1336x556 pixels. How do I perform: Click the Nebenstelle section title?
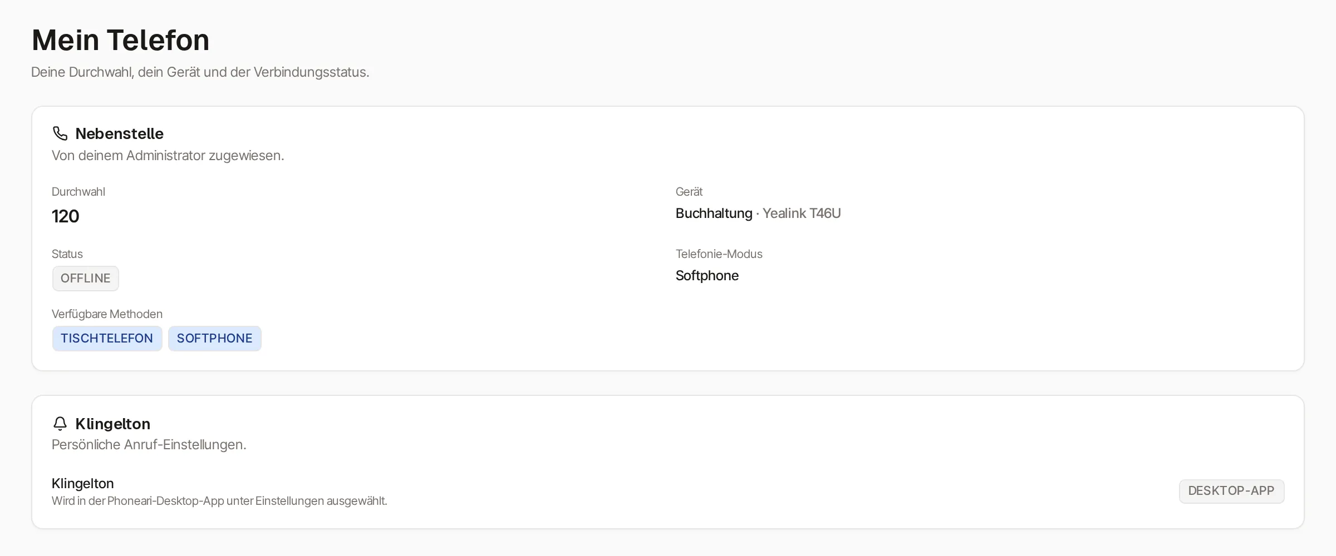[120, 134]
